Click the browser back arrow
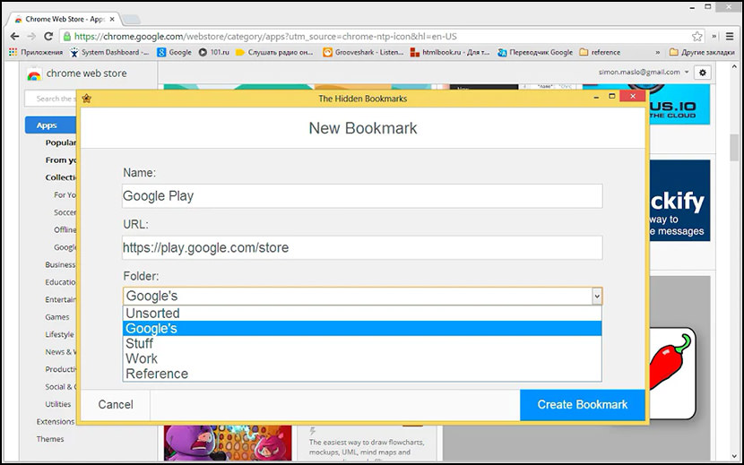 (14, 37)
